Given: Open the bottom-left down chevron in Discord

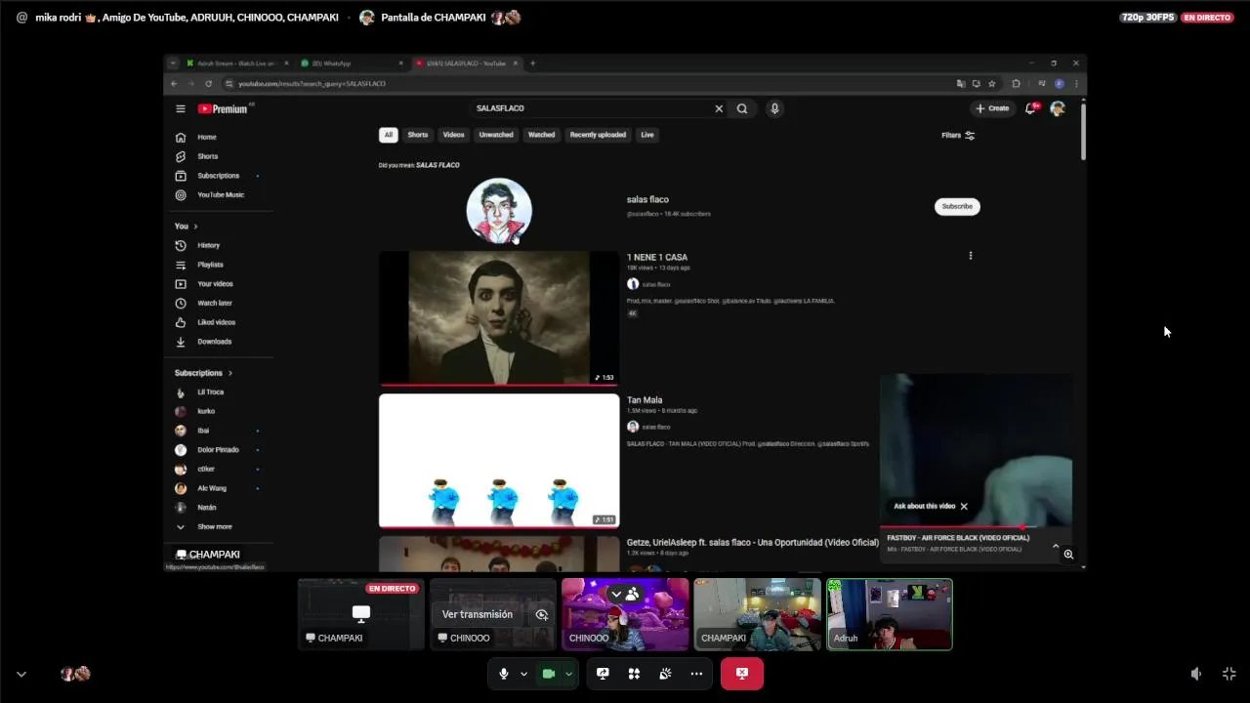Looking at the screenshot, I should click(x=21, y=674).
